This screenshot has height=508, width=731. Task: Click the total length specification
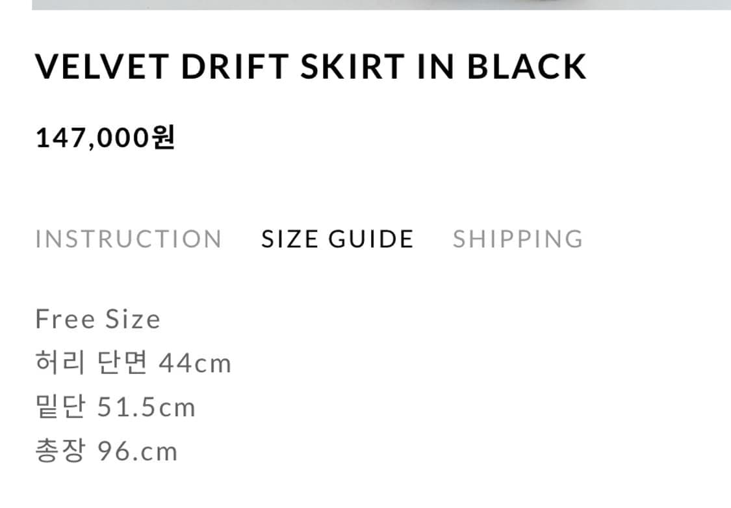107,450
